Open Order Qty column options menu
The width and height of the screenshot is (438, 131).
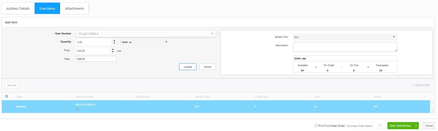[x=305, y=96]
